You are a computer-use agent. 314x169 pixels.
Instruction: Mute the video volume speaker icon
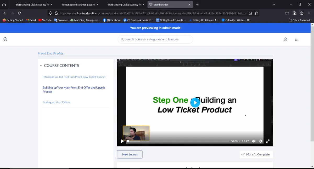[x=254, y=141]
